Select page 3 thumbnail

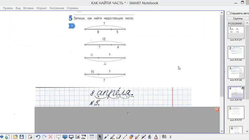pos(236,72)
